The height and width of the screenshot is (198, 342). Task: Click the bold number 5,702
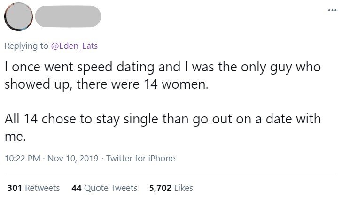[159, 188]
